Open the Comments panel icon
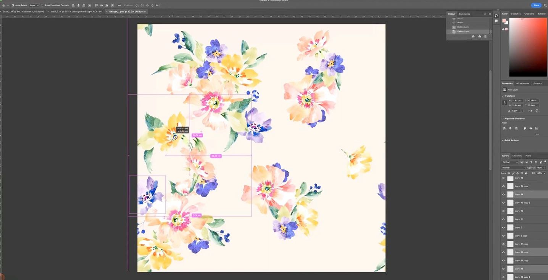Screen dimensions: 548x280 (464, 14)
